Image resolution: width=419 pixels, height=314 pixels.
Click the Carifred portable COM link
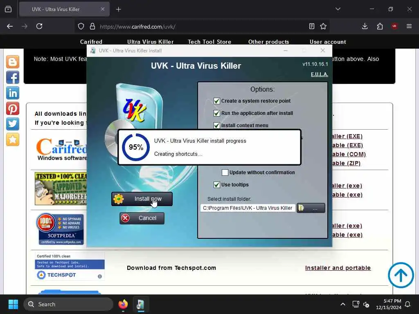349,154
